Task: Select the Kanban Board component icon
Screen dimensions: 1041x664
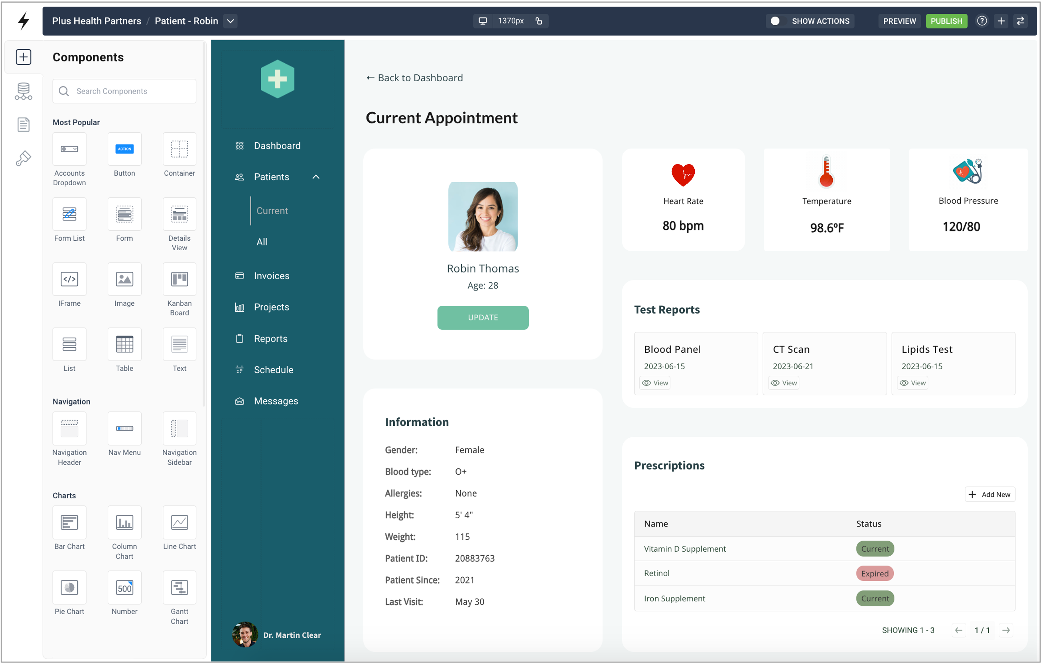Action: (179, 279)
